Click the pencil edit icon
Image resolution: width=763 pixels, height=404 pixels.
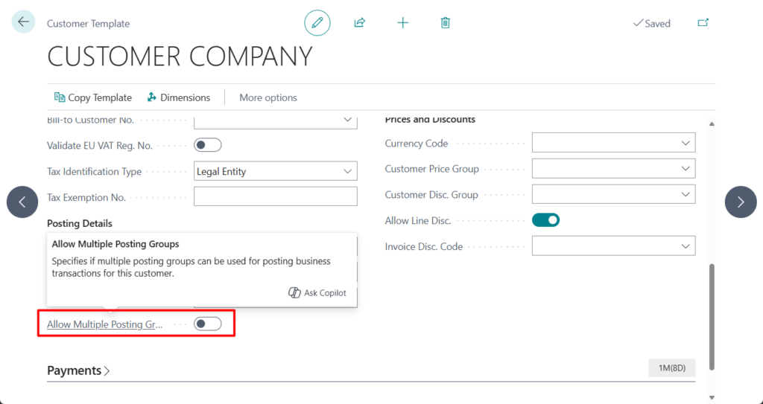(x=317, y=23)
